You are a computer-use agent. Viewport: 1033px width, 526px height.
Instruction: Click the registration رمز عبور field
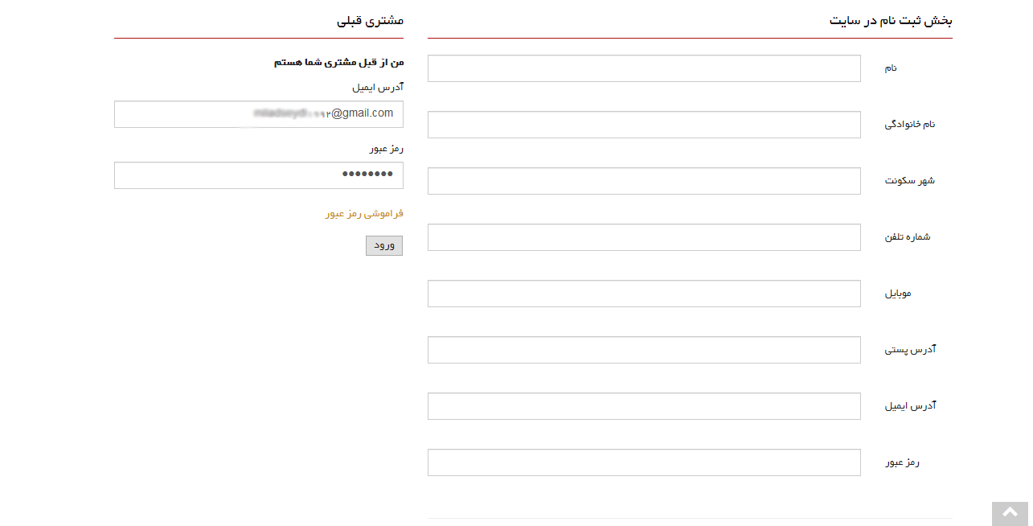pyautogui.click(x=643, y=462)
